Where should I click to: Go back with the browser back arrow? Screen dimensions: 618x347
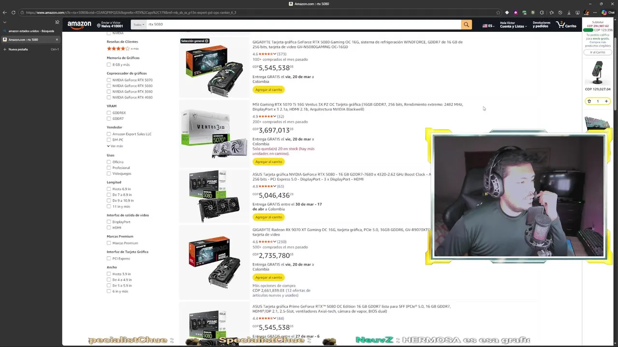click(x=5, y=13)
